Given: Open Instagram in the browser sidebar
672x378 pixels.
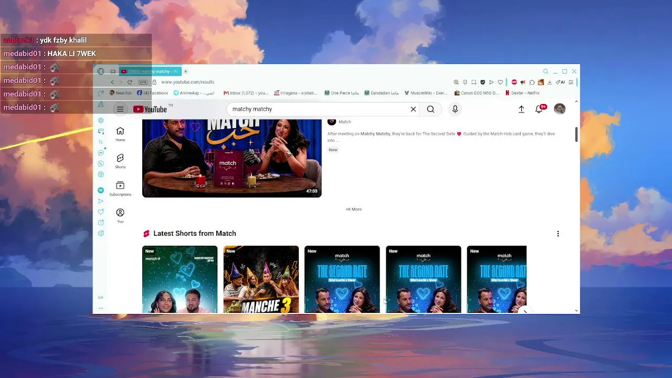Looking at the screenshot, I should [x=101, y=174].
